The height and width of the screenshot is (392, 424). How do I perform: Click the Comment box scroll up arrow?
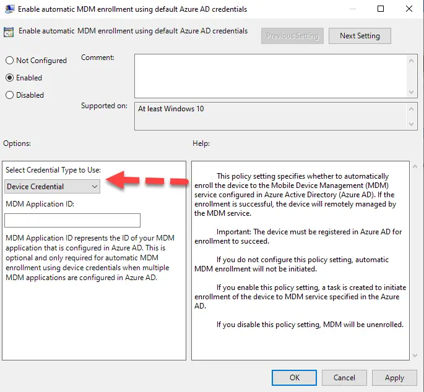click(411, 61)
